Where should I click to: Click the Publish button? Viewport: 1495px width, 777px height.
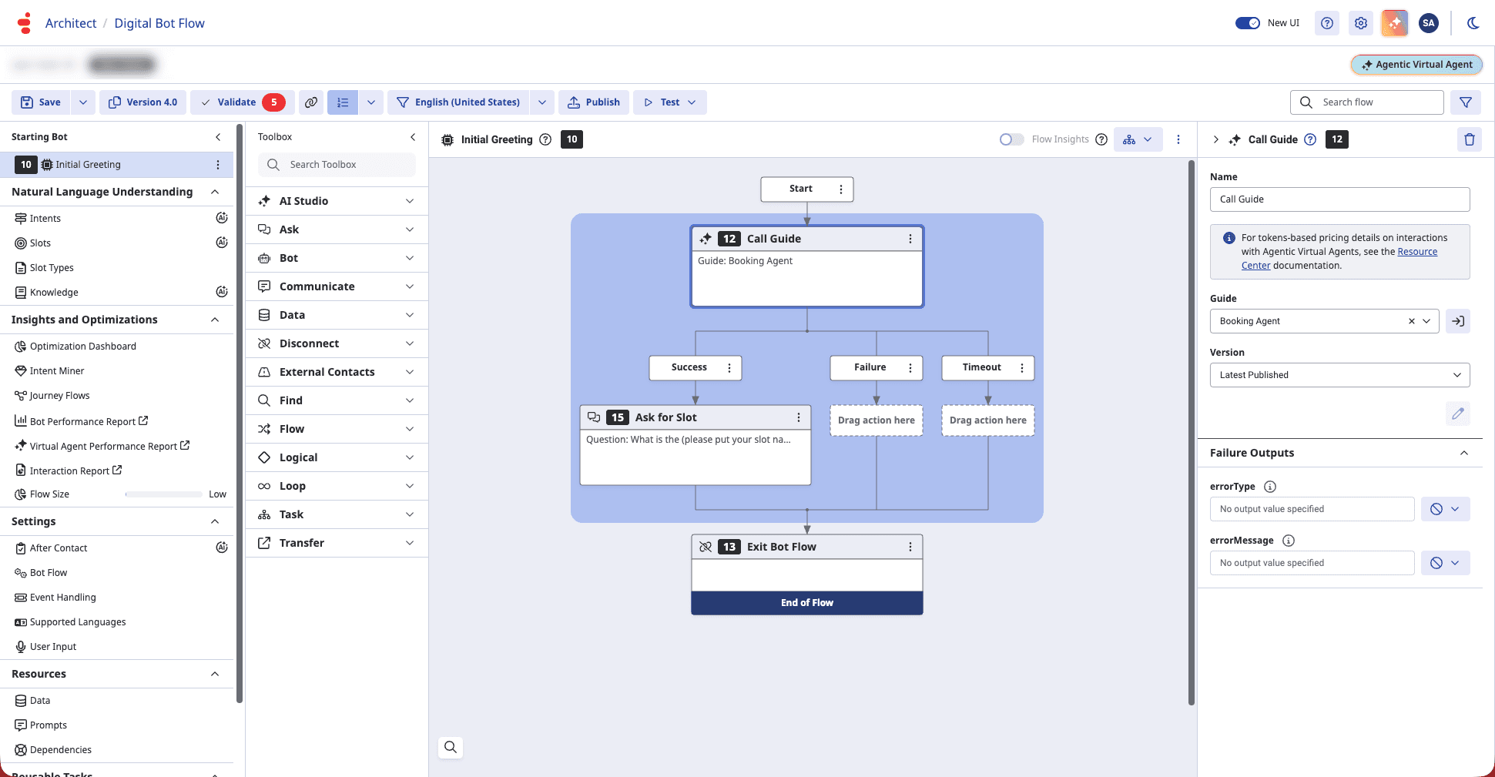coord(594,102)
